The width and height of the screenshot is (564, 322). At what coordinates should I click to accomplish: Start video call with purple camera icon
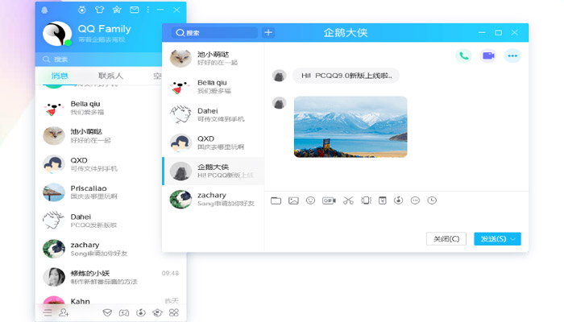[488, 56]
